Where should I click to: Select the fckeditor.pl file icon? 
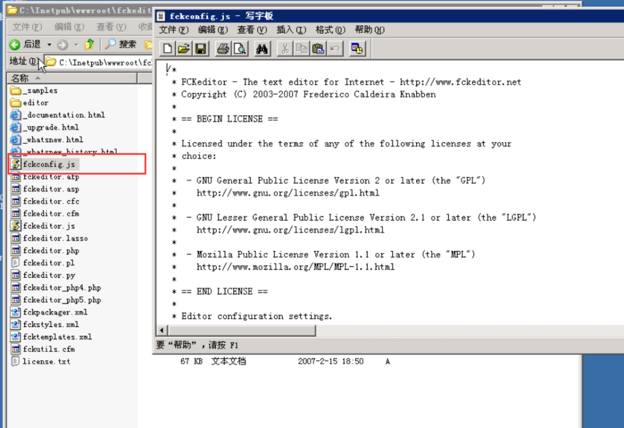pyautogui.click(x=16, y=263)
